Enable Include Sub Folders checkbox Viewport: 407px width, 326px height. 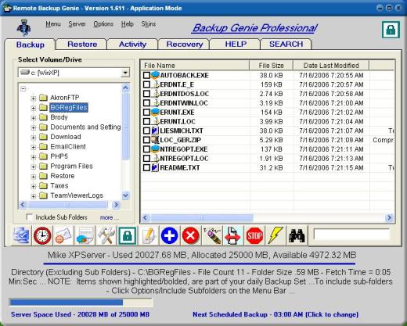coord(30,217)
